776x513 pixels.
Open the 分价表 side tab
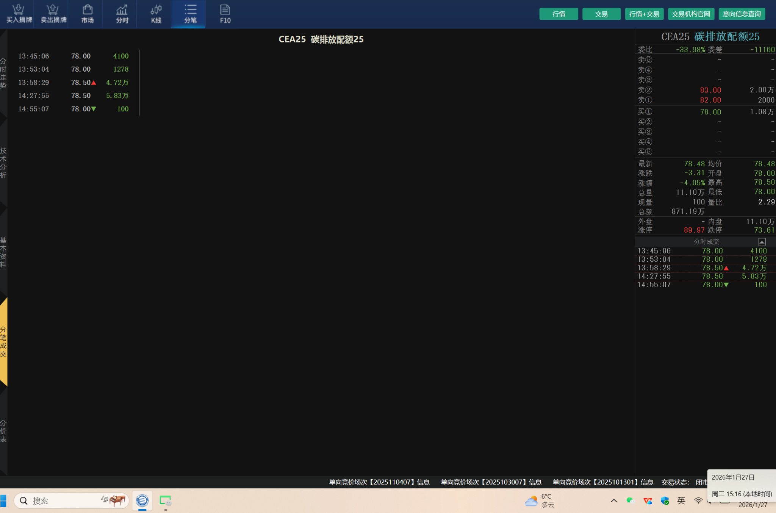(3, 431)
